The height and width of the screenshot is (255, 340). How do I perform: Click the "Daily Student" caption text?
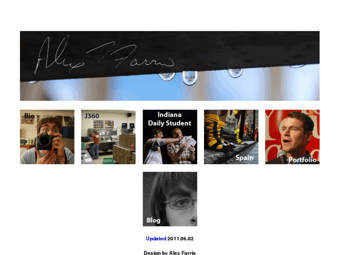pos(170,123)
